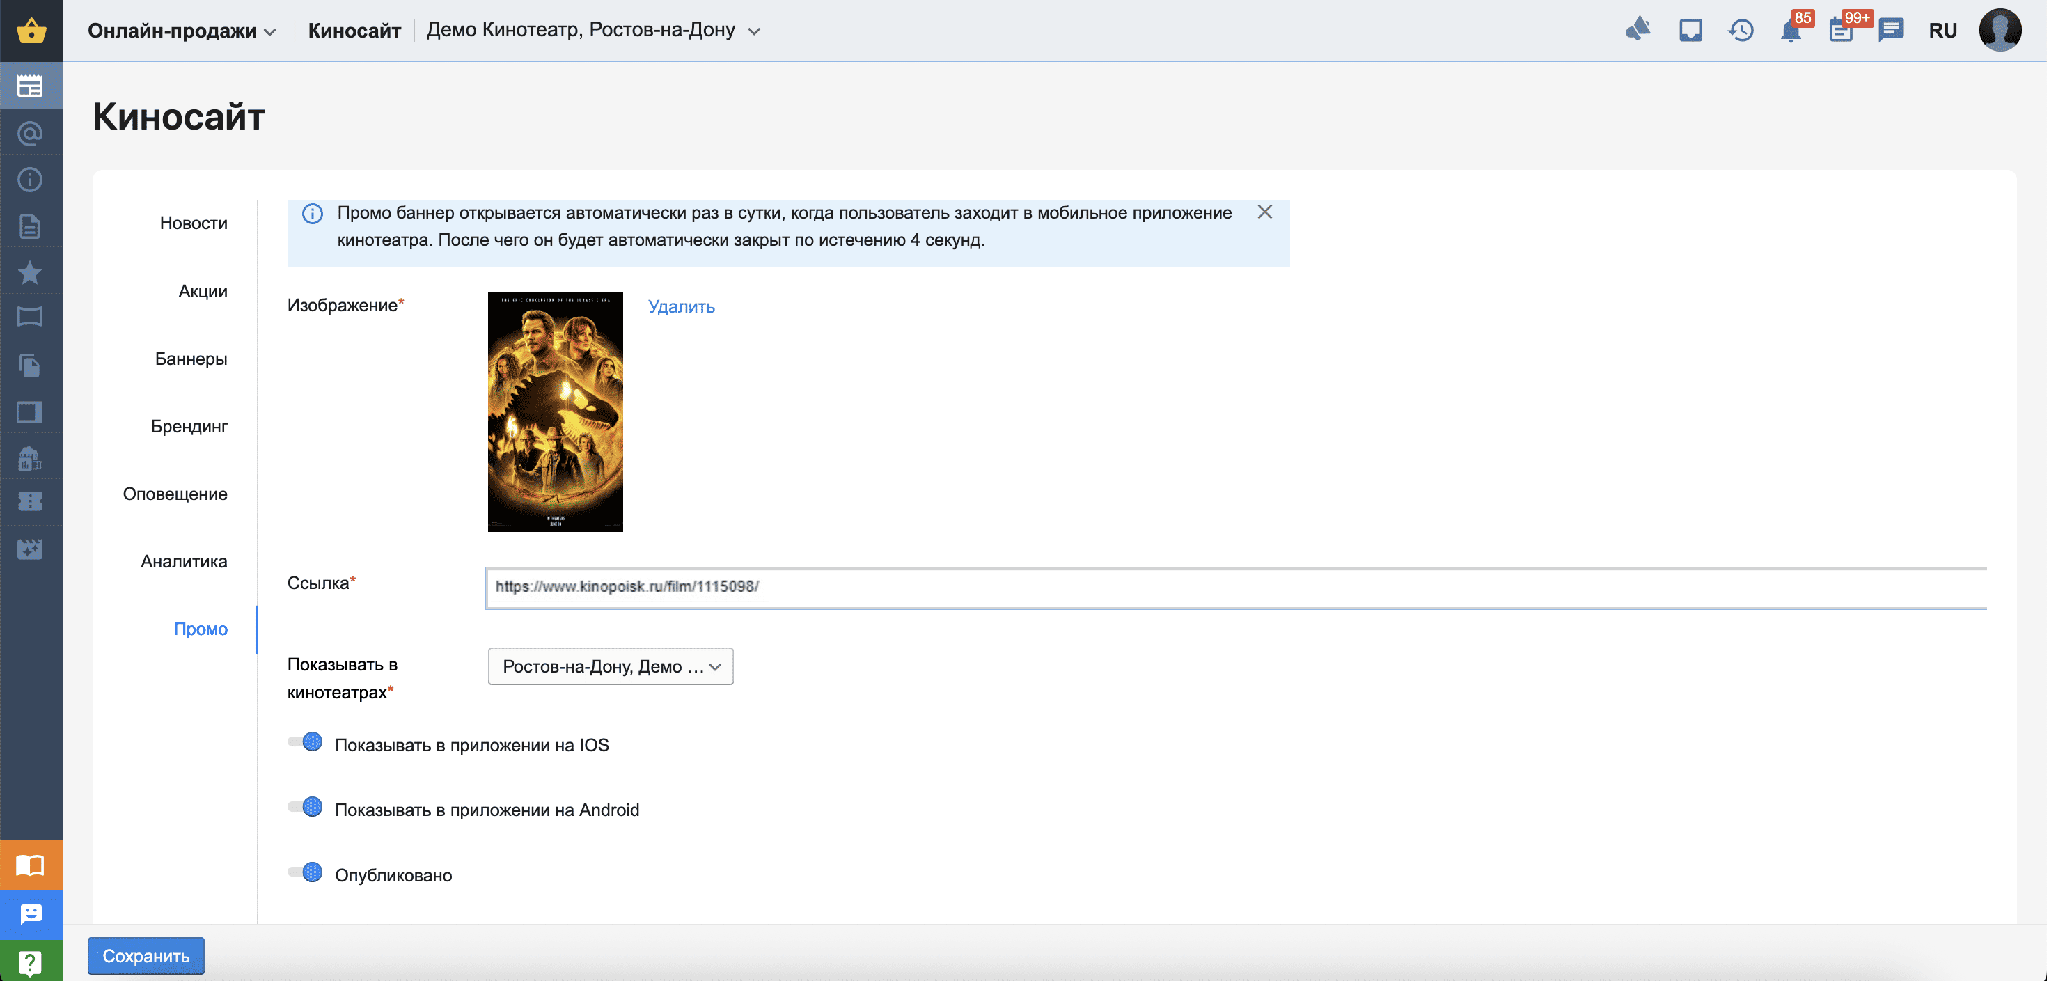
Task: Open the 'Брендинг' tab
Action: pos(189,427)
